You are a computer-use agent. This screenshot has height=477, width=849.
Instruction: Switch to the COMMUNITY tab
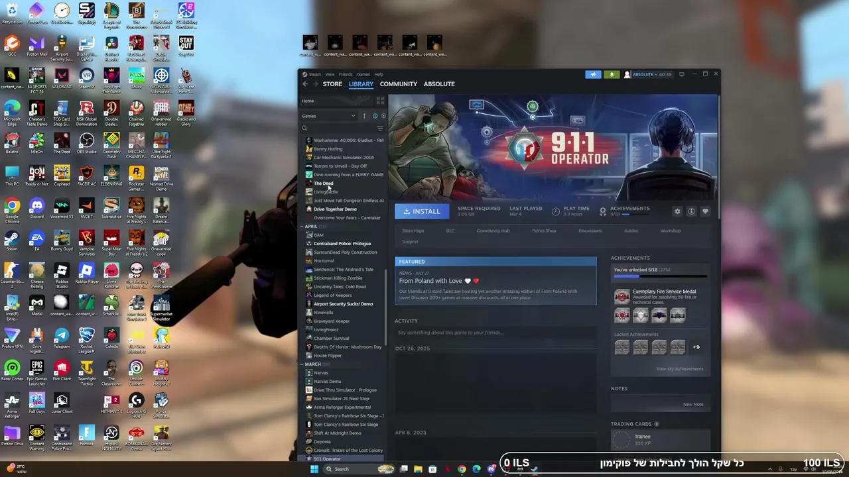[x=399, y=84]
